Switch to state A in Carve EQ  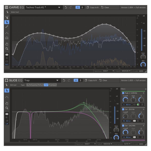coord(78,7)
